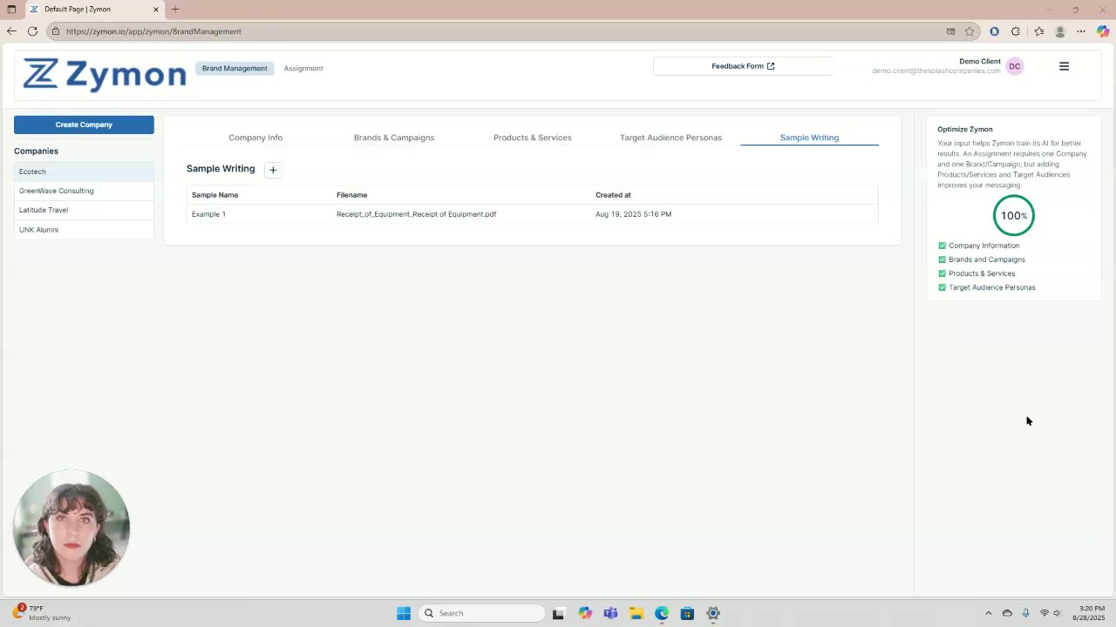Add this page to favorites with the star icon
This screenshot has width=1116, height=627.
coord(970,31)
